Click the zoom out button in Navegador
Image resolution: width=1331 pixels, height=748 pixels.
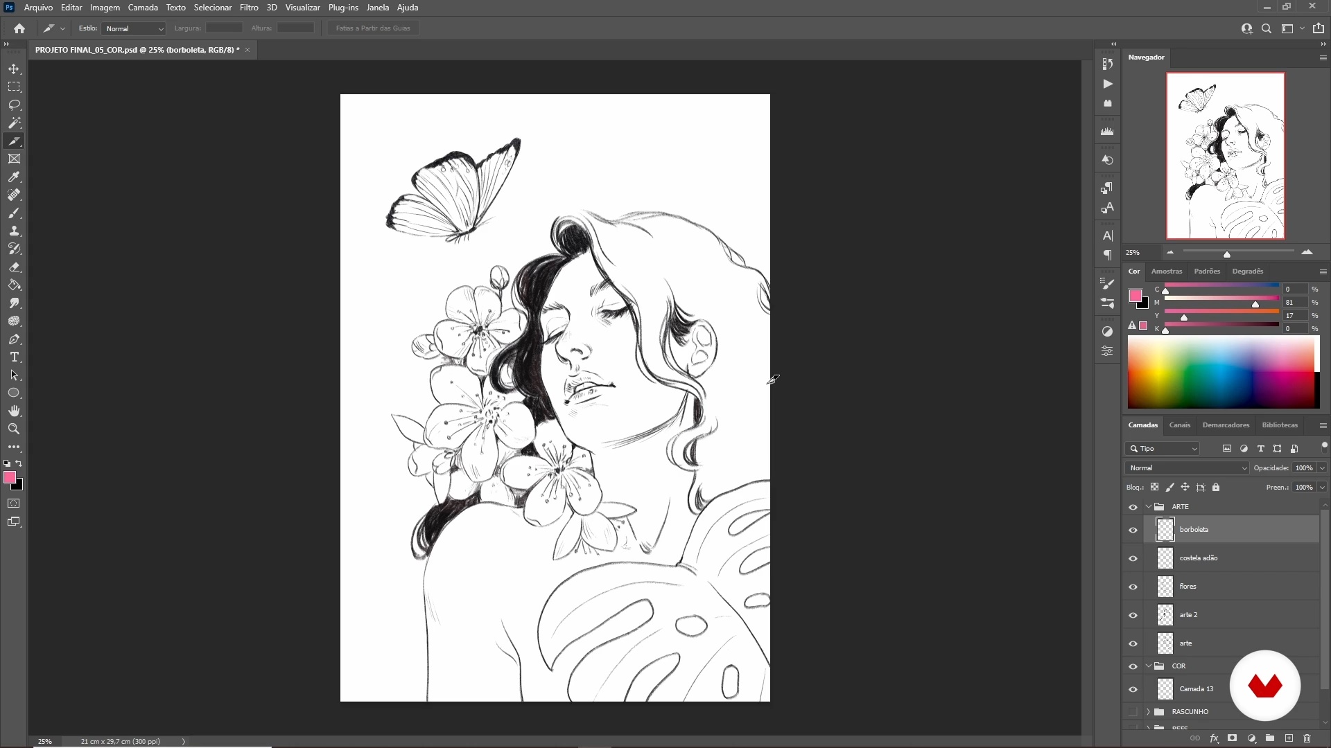1170,253
